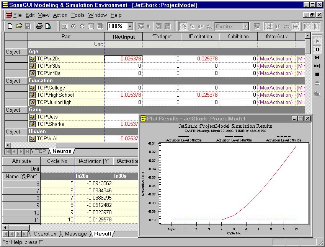Expand the Excite link type dropdown
Screen dimensions: 325x247
coord(245,26)
